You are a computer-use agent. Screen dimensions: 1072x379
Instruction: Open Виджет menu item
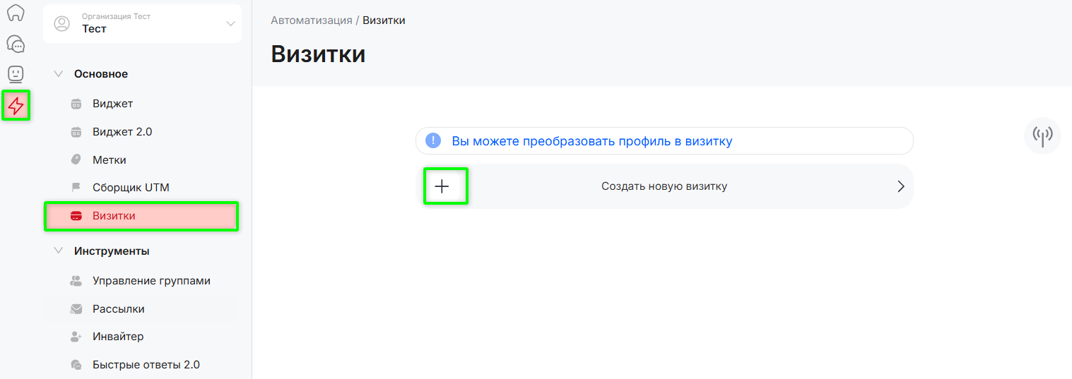[112, 104]
